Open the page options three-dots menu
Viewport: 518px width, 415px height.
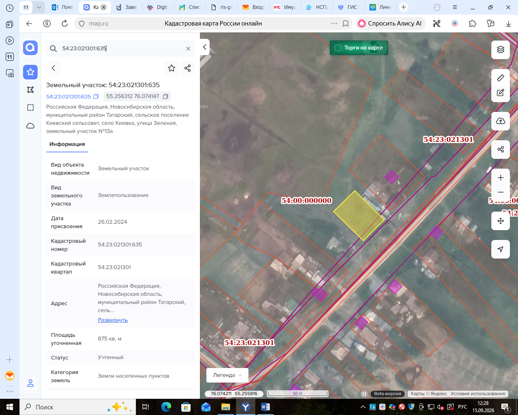point(334,24)
